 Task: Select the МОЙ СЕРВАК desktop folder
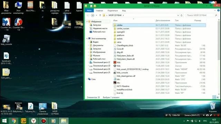(x=55, y=108)
